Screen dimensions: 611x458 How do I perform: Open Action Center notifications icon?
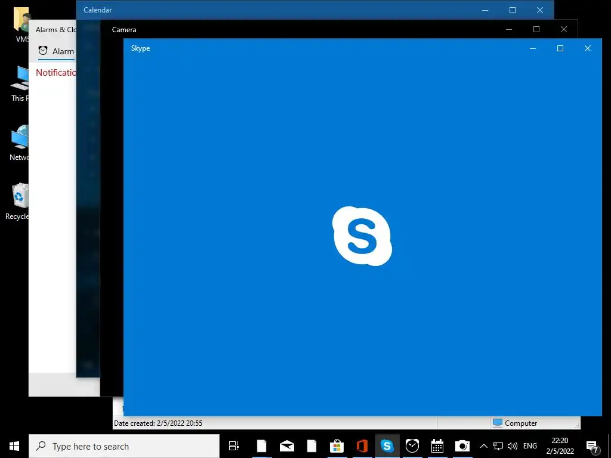click(593, 446)
